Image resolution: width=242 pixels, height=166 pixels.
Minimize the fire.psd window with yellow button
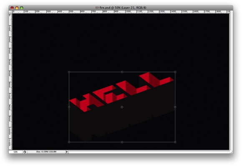[x=17, y=8]
